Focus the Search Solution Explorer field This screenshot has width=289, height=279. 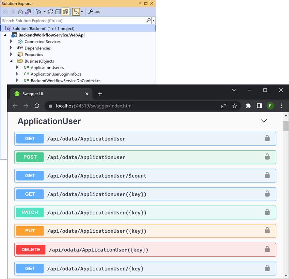74,21
